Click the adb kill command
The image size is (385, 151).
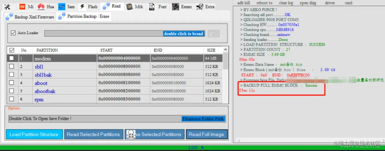pyautogui.click(x=244, y=3)
